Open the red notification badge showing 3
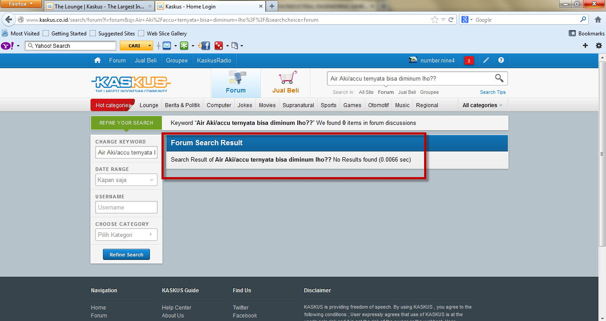The width and height of the screenshot is (606, 321). [469, 61]
